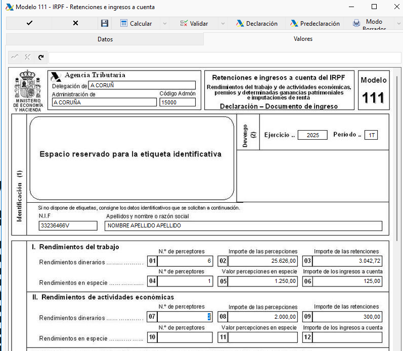Click the X cancel button in toolbar

tap(75, 23)
